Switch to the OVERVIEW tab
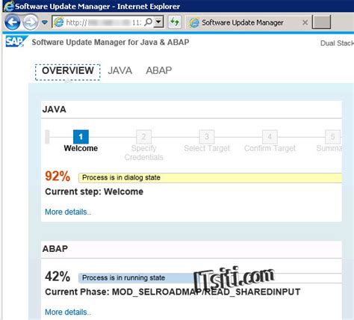Viewport: 354px width, 320px height. click(x=68, y=70)
